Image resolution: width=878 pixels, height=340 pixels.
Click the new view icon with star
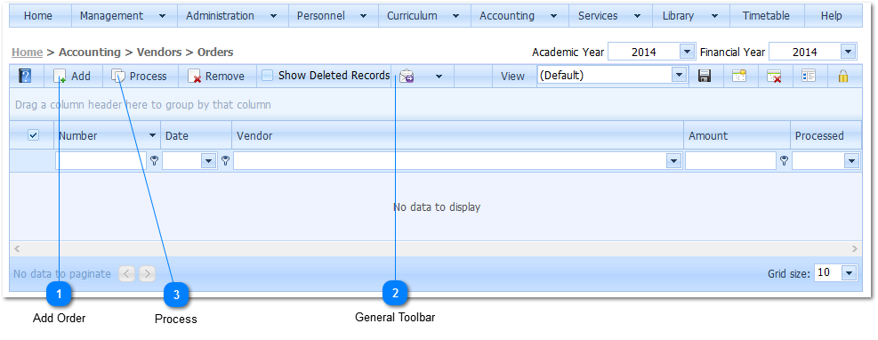pos(739,77)
